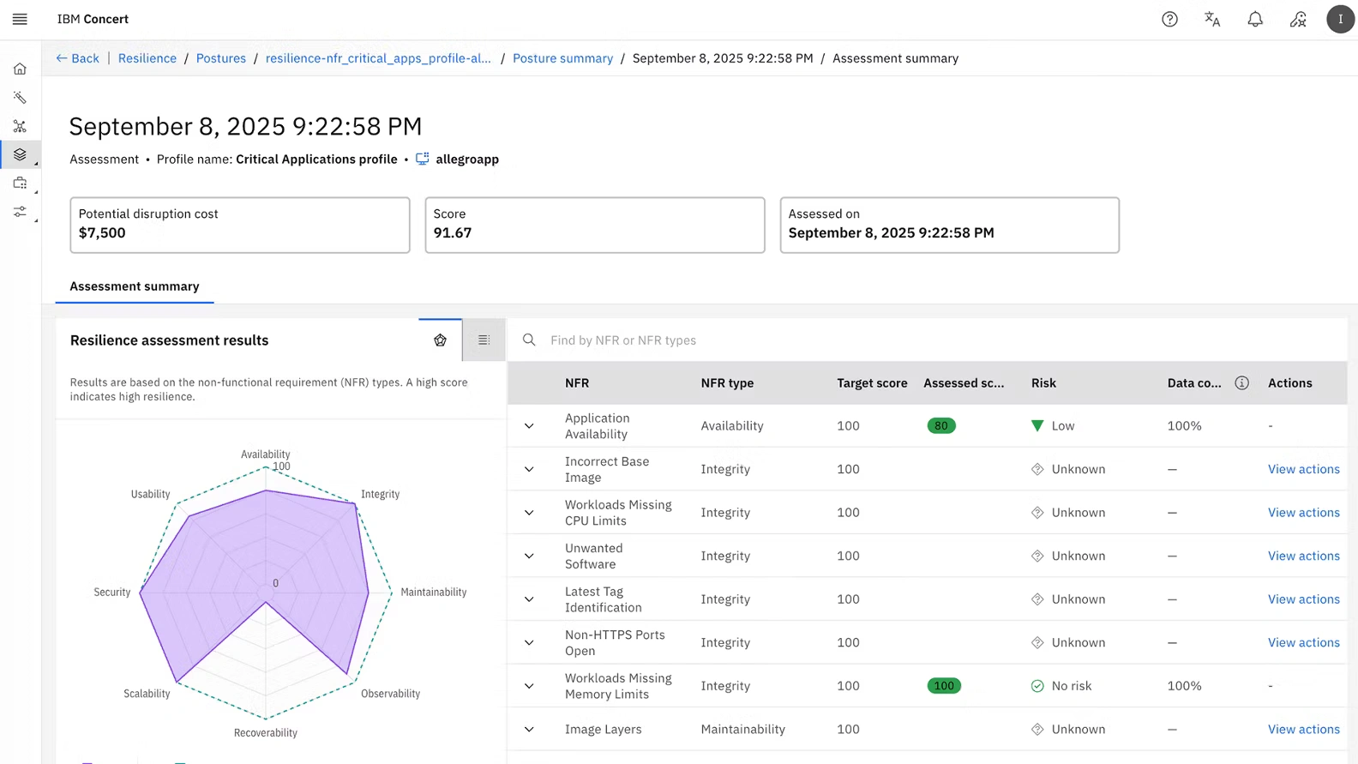This screenshot has width=1358, height=764.
Task: Click the info icon beside Data coverage
Action: [1241, 383]
